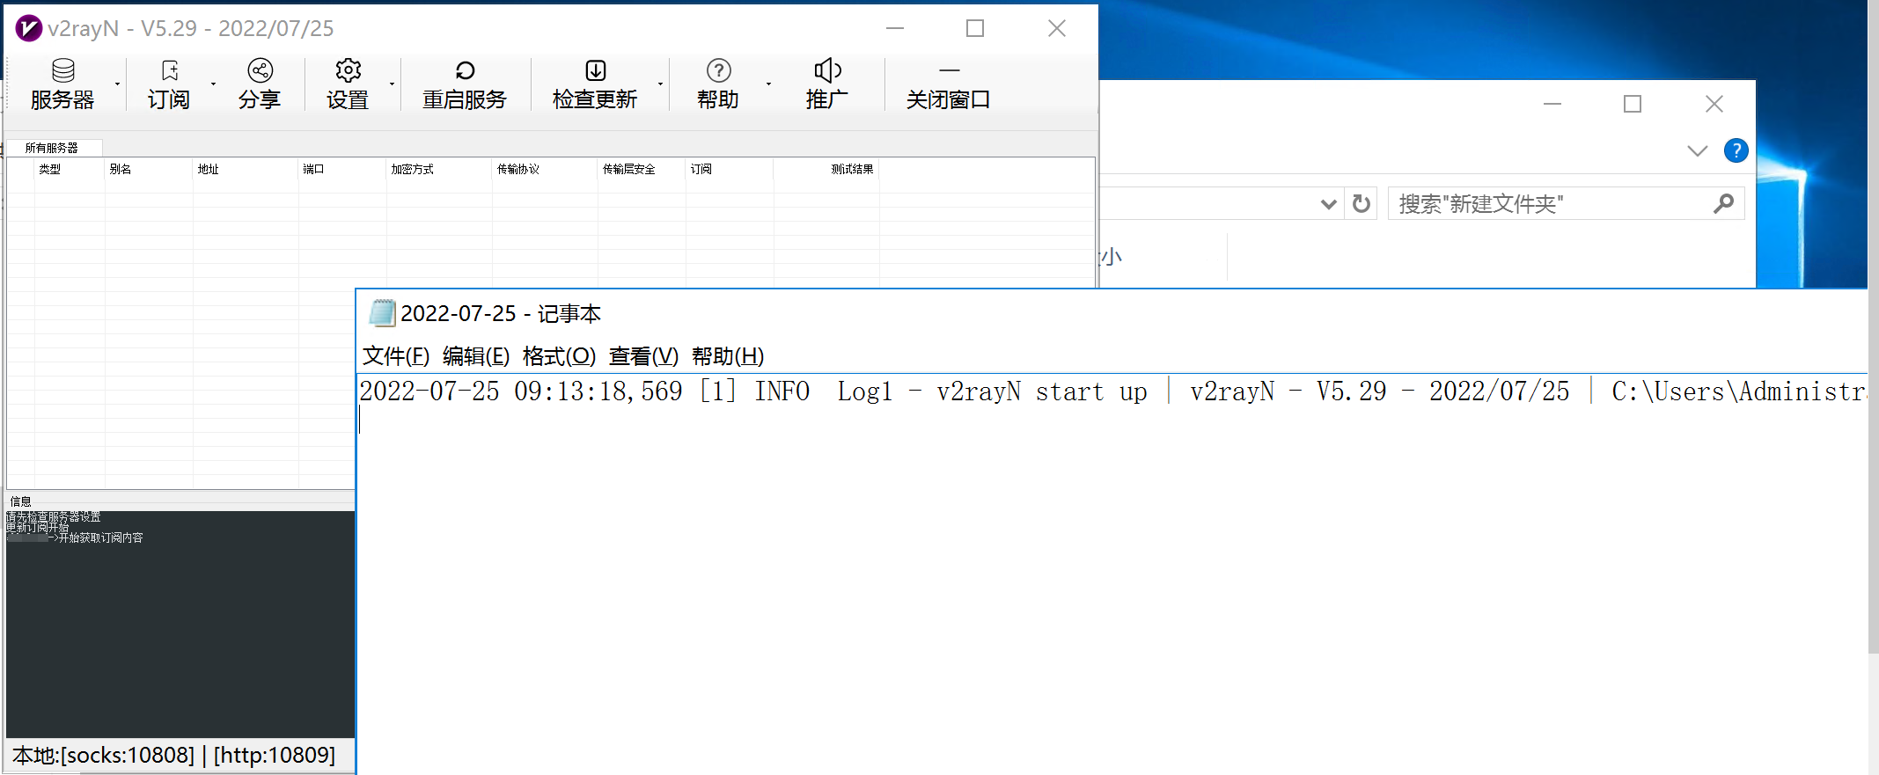Screen dimensions: 1879x775
Task: Open Notepad 查看(V) menu
Action: [643, 356]
